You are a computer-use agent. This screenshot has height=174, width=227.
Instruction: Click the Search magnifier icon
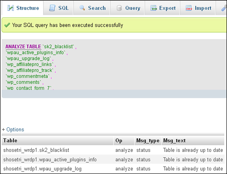pyautogui.click(x=82, y=8)
